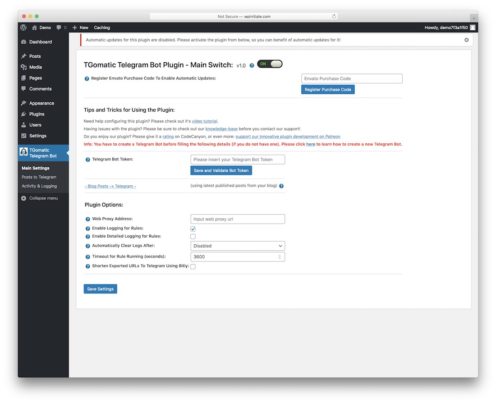Follow the rating link on CodeCanyon

click(x=168, y=137)
